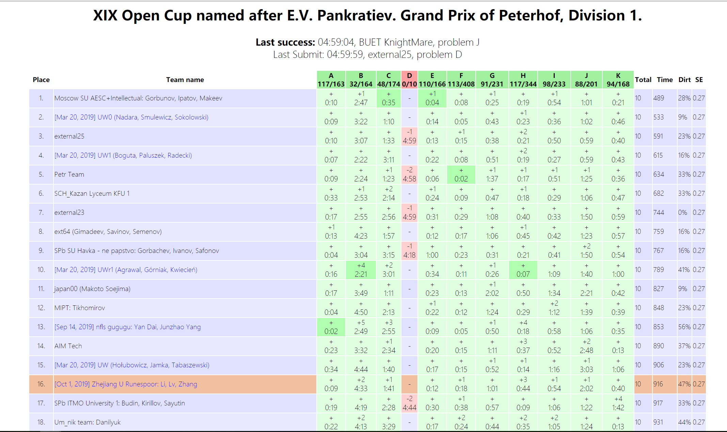Select Petr Team's highlighted F cell 0:02
The width and height of the screenshot is (727, 432).
461,175
